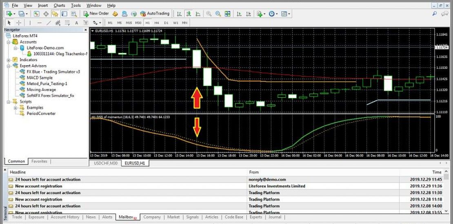
Task: Switch to the D1 timeframe
Action: click(x=166, y=23)
